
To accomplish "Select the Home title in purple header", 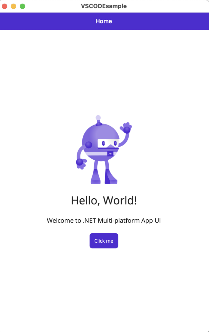I will click(x=104, y=21).
